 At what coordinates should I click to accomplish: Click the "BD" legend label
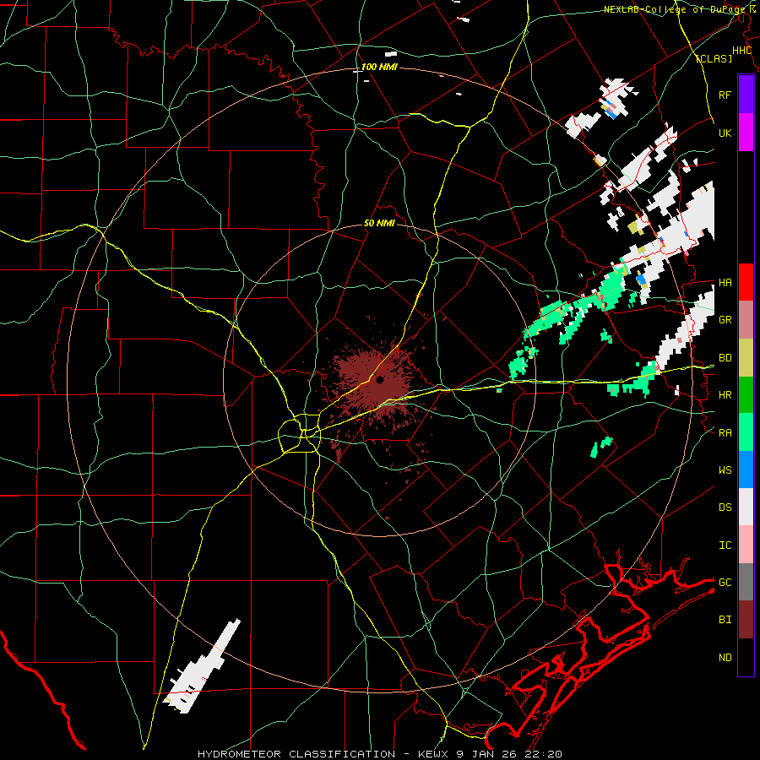point(725,358)
